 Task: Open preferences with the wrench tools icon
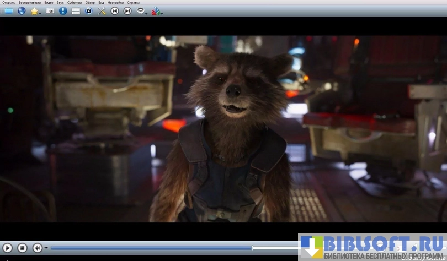(102, 10)
